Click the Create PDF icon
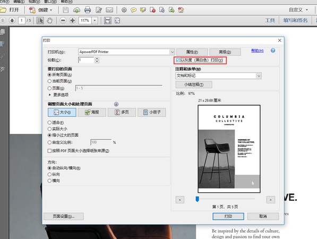The image size is (317, 239). pyautogui.click(x=32, y=10)
